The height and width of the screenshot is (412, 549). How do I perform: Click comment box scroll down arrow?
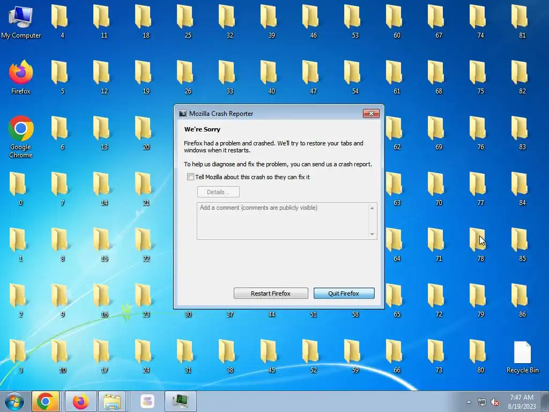pos(372,234)
